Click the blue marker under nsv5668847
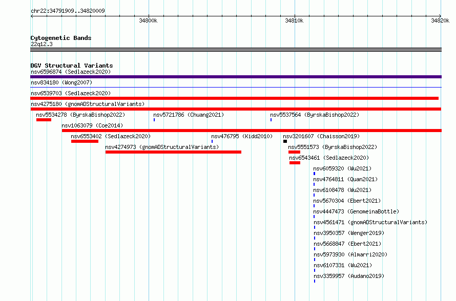This screenshot has height=301, width=456. (x=315, y=249)
